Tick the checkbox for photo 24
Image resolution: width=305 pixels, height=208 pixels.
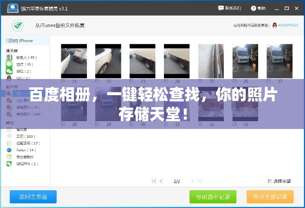tap(166, 81)
